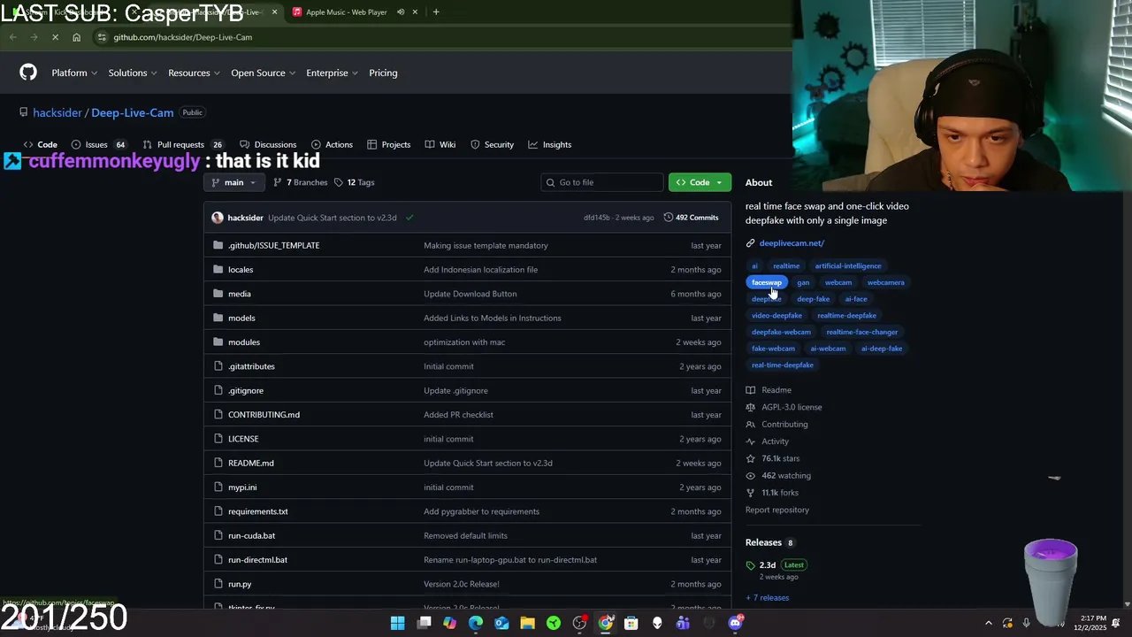The height and width of the screenshot is (637, 1132).
Task: Open the Wiki tab
Action: (440, 144)
